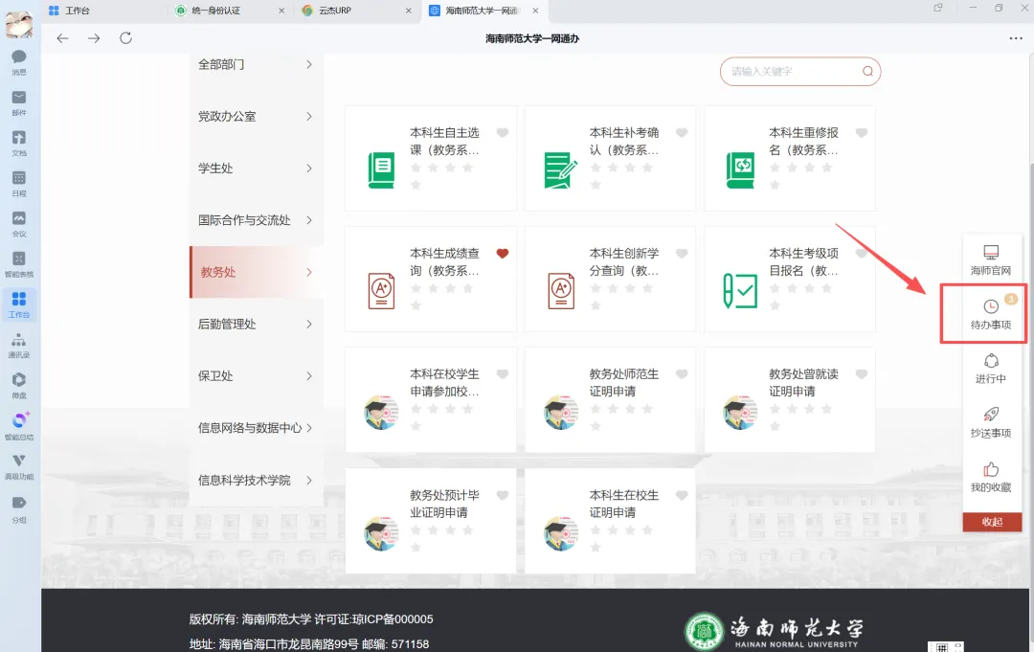Open 本科生成绩查询 service card
The width and height of the screenshot is (1034, 652).
pos(431,279)
